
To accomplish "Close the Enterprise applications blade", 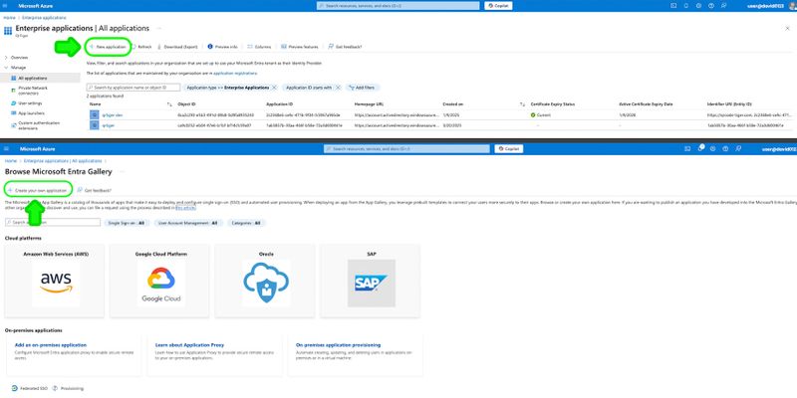I will tap(787, 29).
